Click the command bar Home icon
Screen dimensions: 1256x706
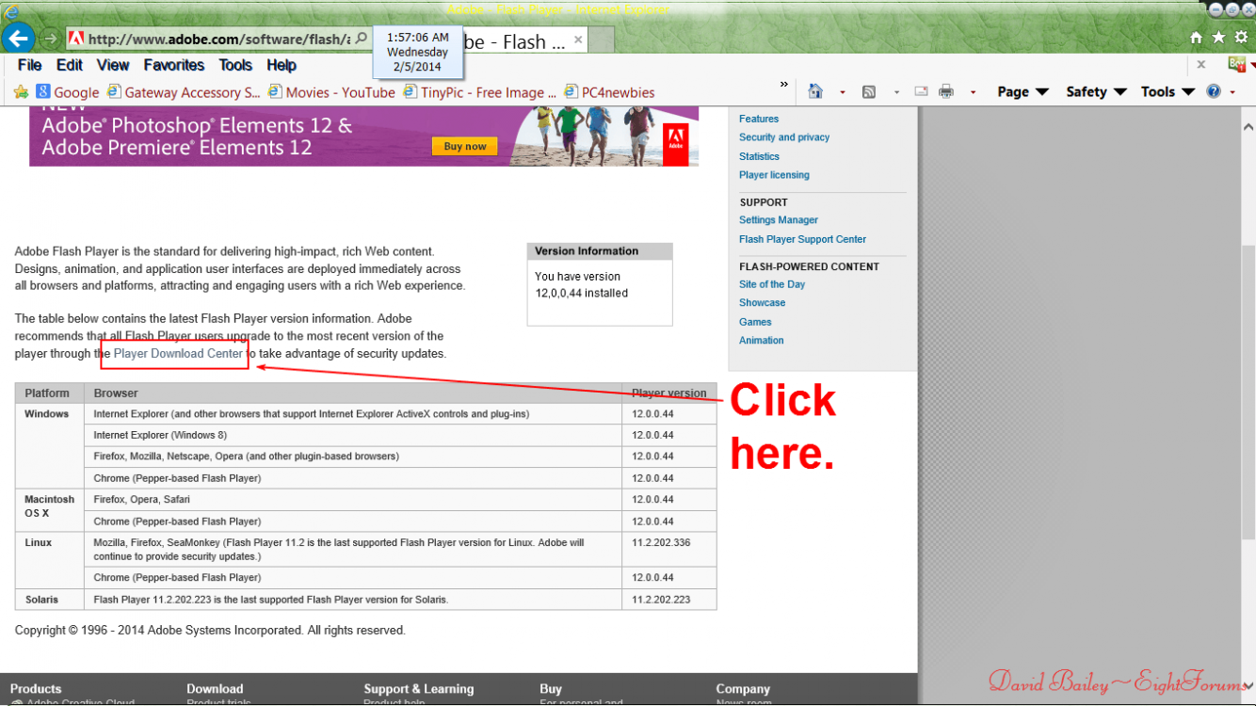(815, 91)
